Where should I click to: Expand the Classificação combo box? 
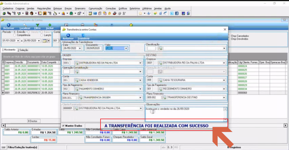(x=224, y=48)
